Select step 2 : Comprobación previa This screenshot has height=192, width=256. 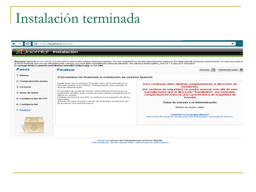(32, 81)
